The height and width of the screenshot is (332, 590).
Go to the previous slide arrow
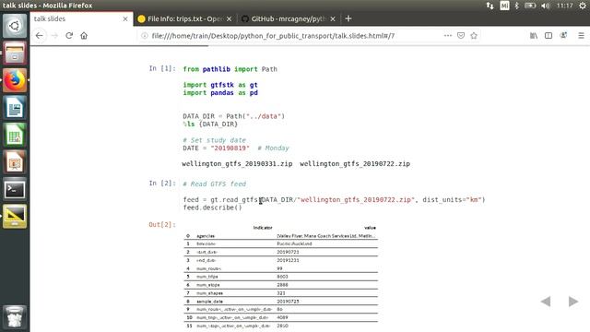[546, 302]
